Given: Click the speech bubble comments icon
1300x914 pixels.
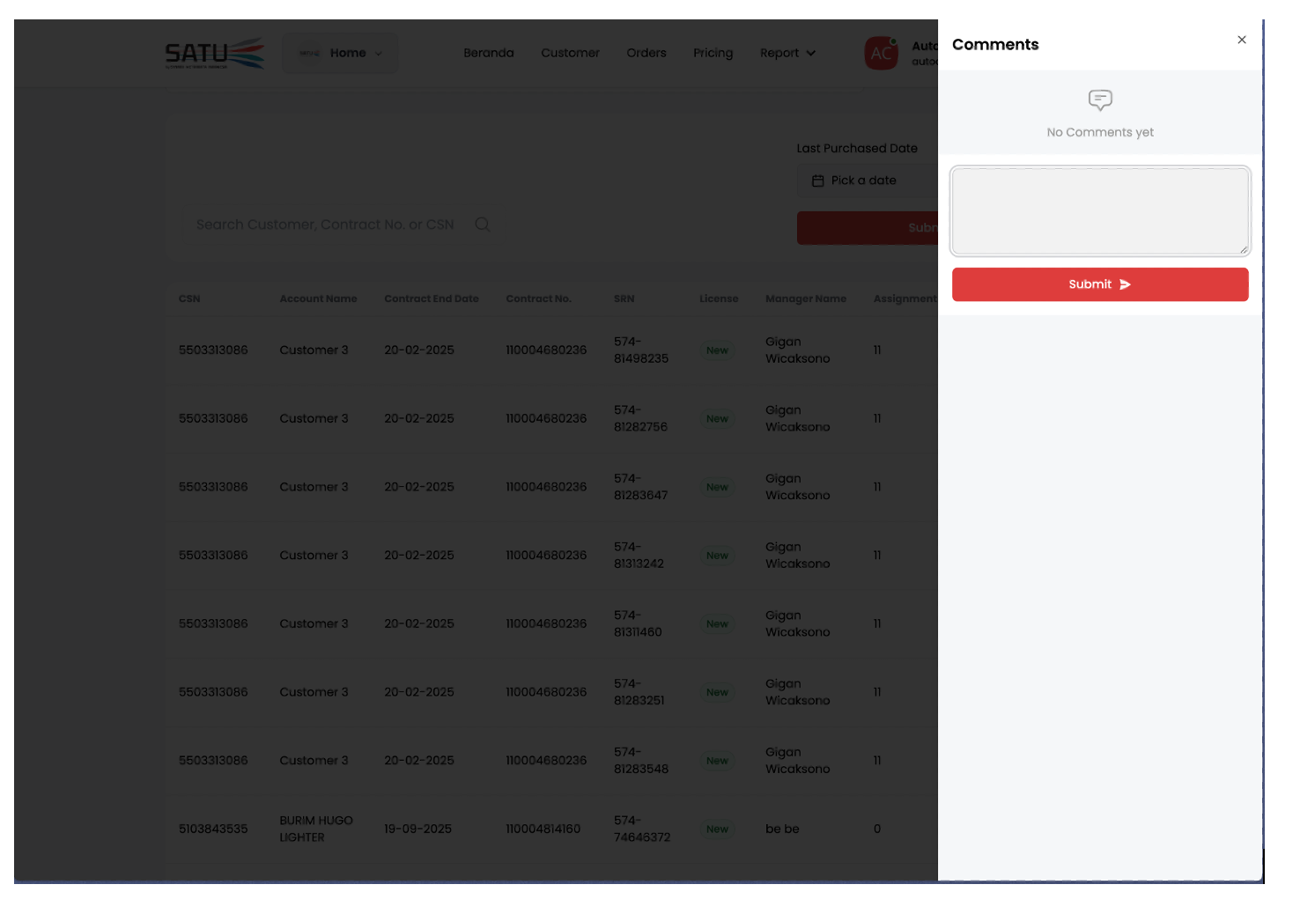Looking at the screenshot, I should click(x=1100, y=100).
